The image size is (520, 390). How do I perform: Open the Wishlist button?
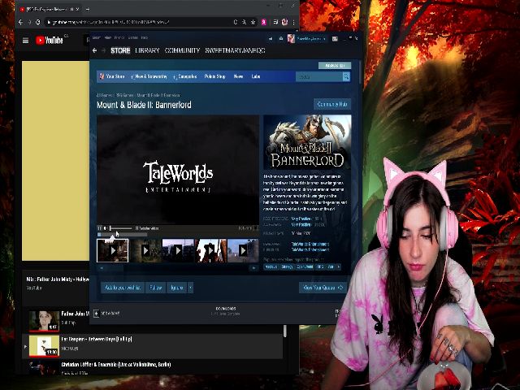click(x=334, y=65)
